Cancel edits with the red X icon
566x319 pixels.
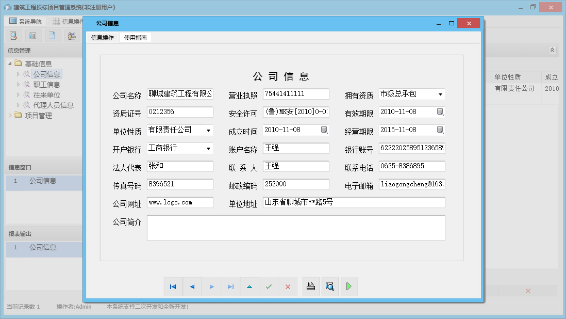tap(288, 286)
